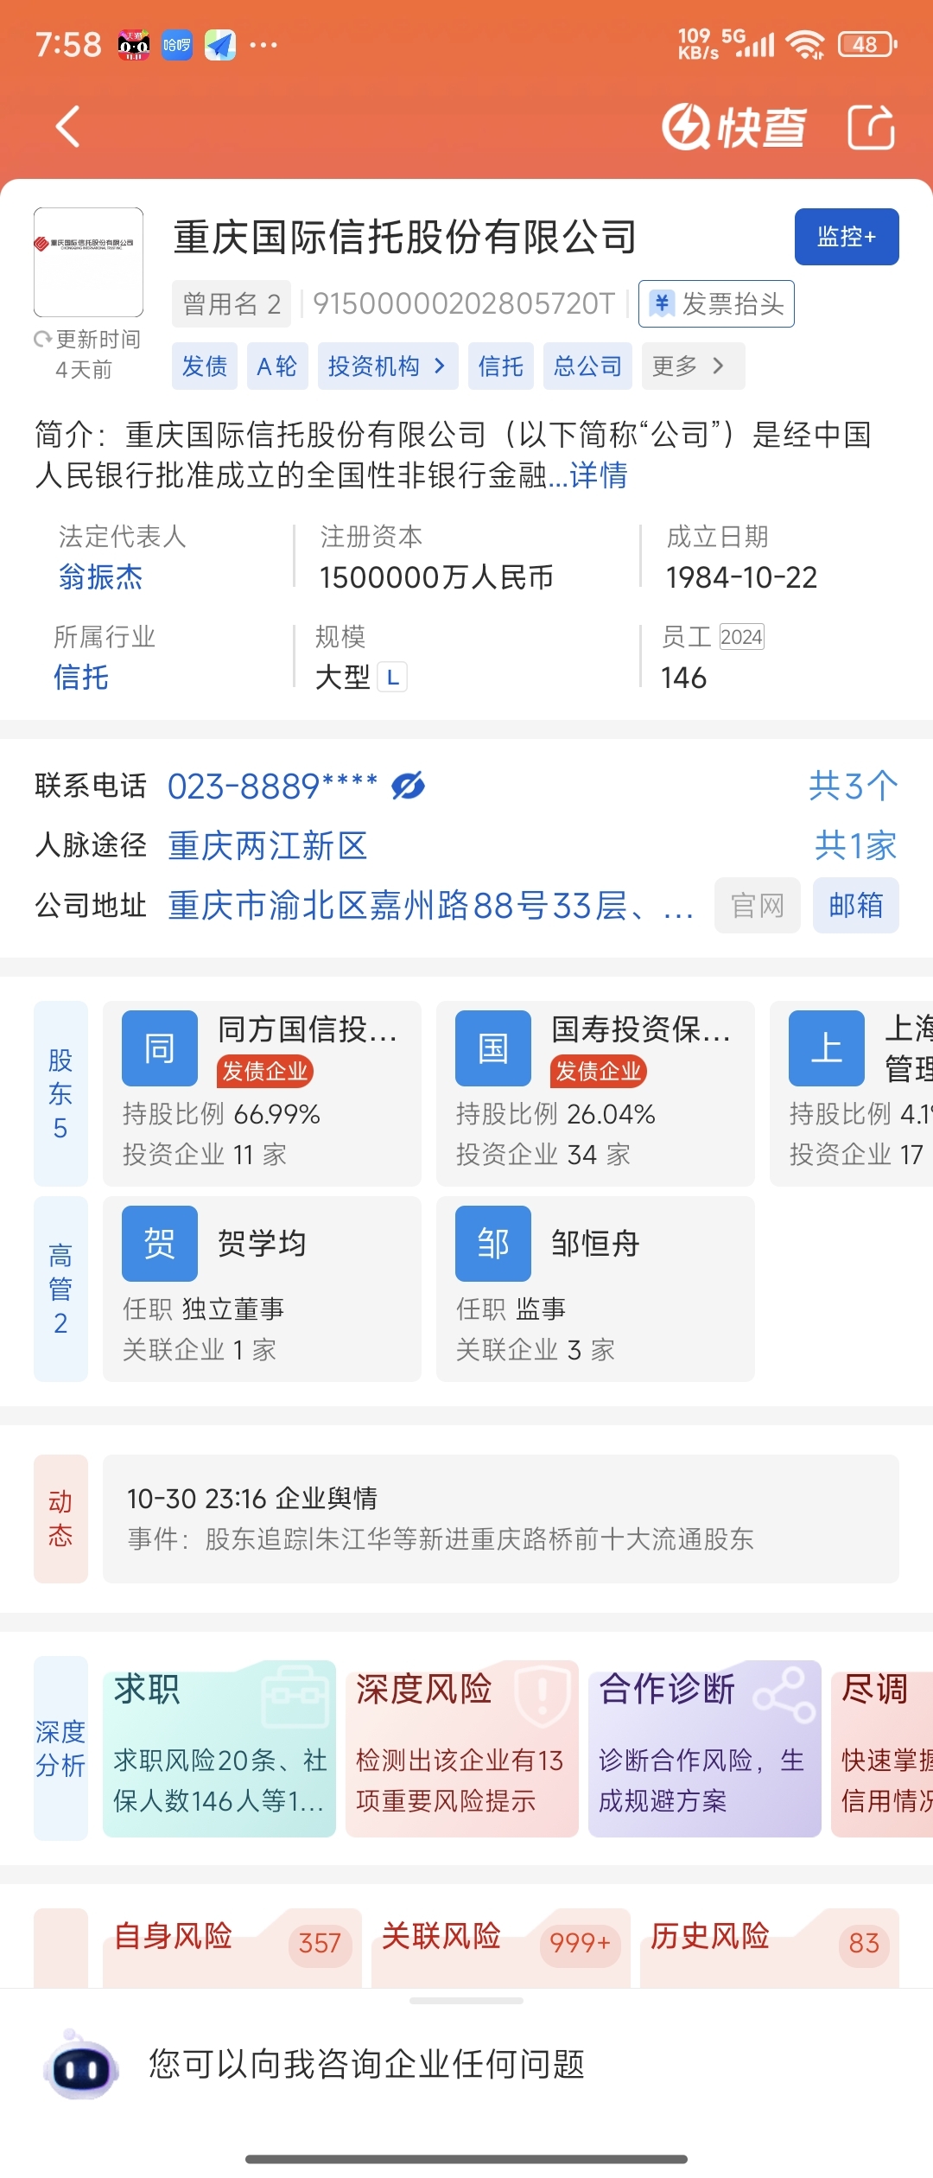Open company address 重庆市渝北区嘉州路88号
The image size is (933, 2178).
tap(430, 906)
